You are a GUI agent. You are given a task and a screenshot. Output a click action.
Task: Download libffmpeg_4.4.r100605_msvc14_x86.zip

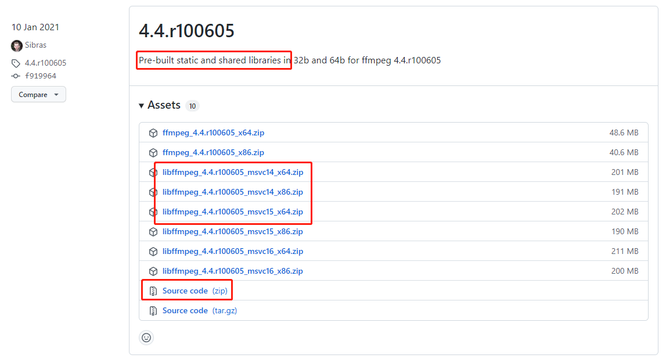(x=232, y=192)
